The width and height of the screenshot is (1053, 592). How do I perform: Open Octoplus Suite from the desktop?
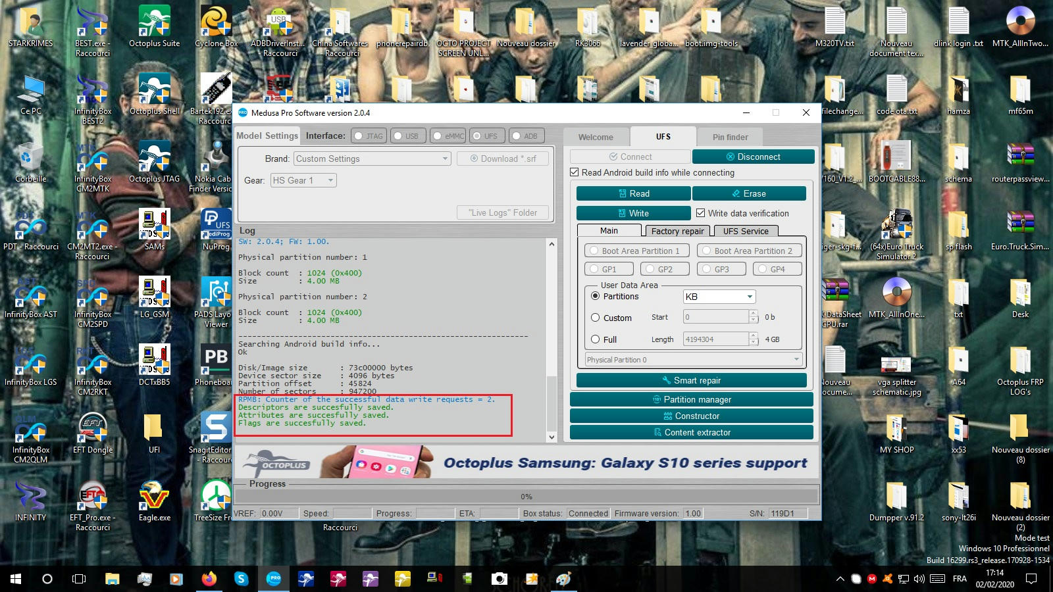tap(154, 20)
